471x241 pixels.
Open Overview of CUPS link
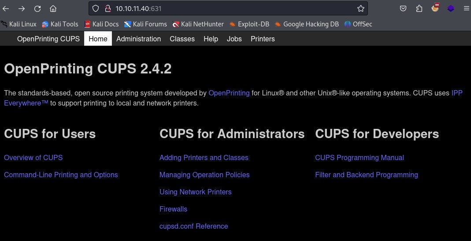33,158
